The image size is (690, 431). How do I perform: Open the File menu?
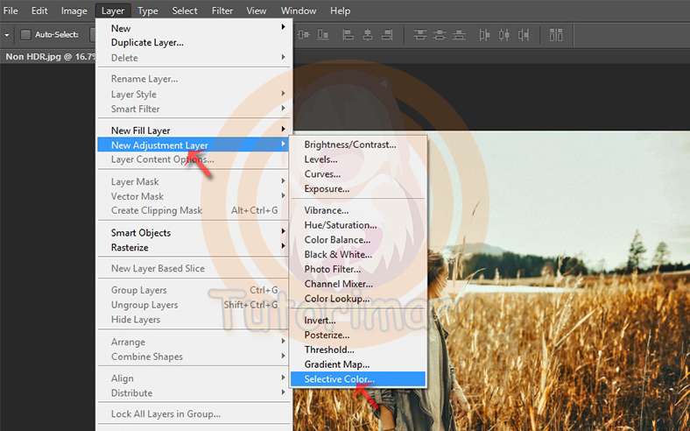11,11
